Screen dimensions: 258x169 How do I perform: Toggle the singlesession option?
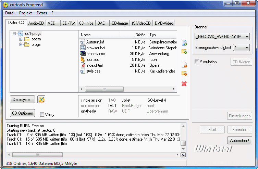[91, 100]
